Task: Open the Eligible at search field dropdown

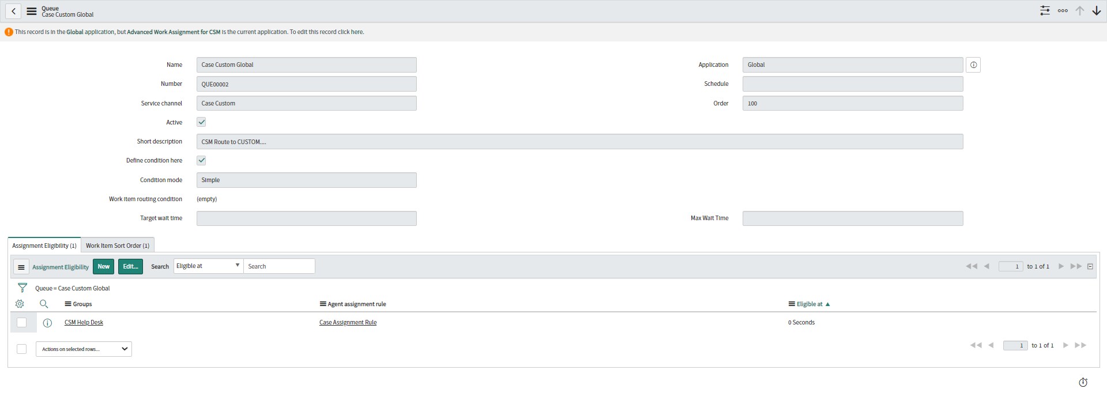Action: [208, 266]
